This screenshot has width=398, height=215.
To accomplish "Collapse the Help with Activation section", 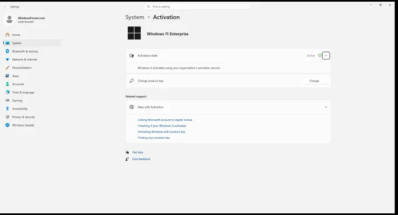I will coord(326,107).
